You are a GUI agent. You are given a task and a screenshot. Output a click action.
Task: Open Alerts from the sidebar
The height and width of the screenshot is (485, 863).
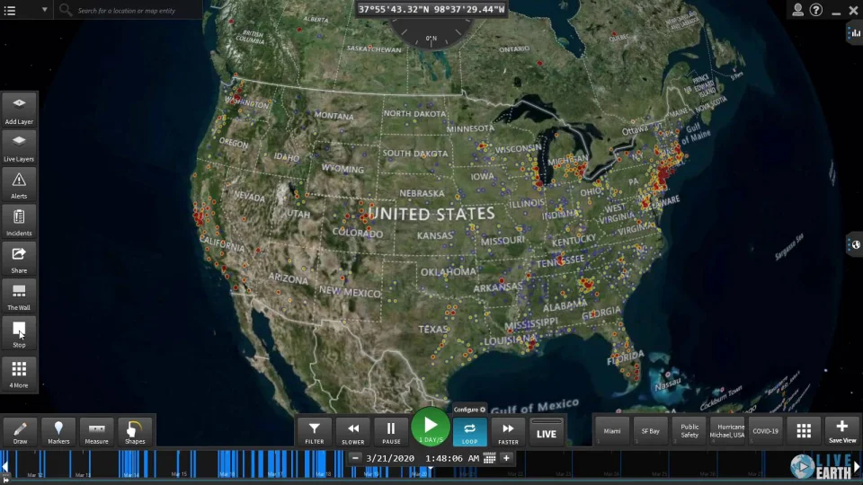(x=19, y=182)
